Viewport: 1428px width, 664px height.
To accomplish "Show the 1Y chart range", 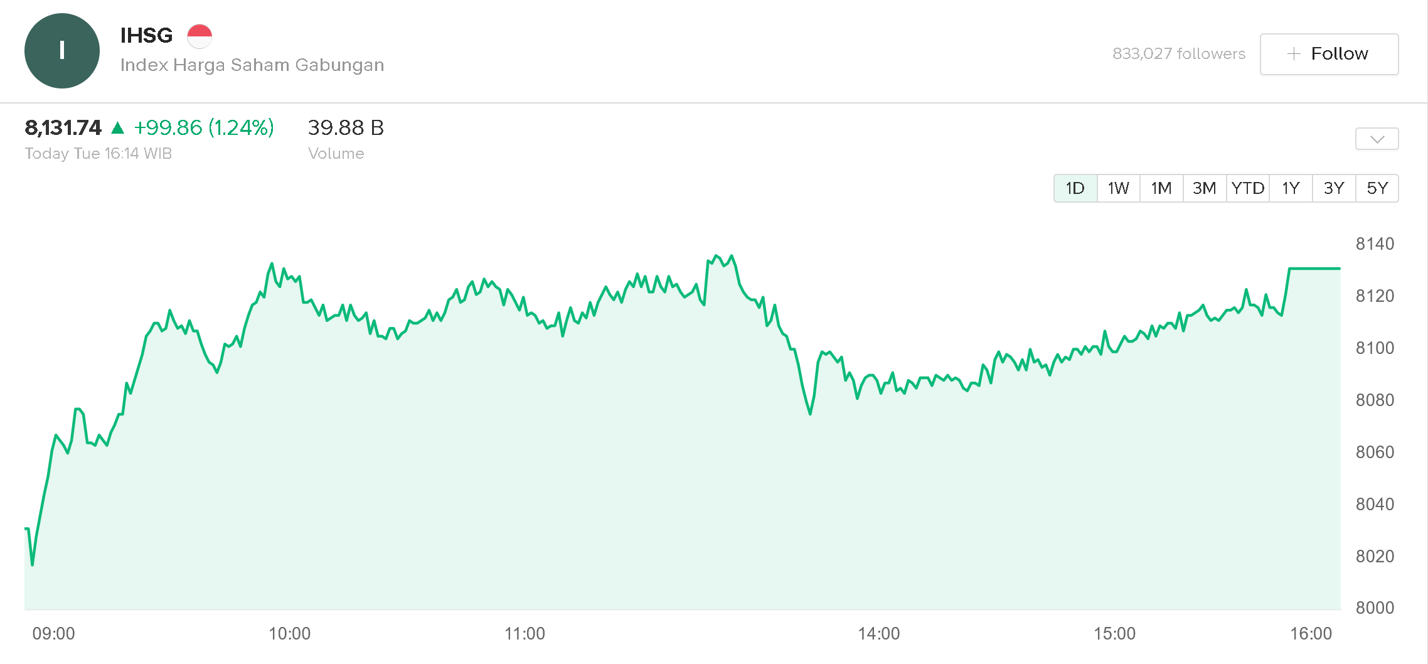I will tap(1291, 188).
